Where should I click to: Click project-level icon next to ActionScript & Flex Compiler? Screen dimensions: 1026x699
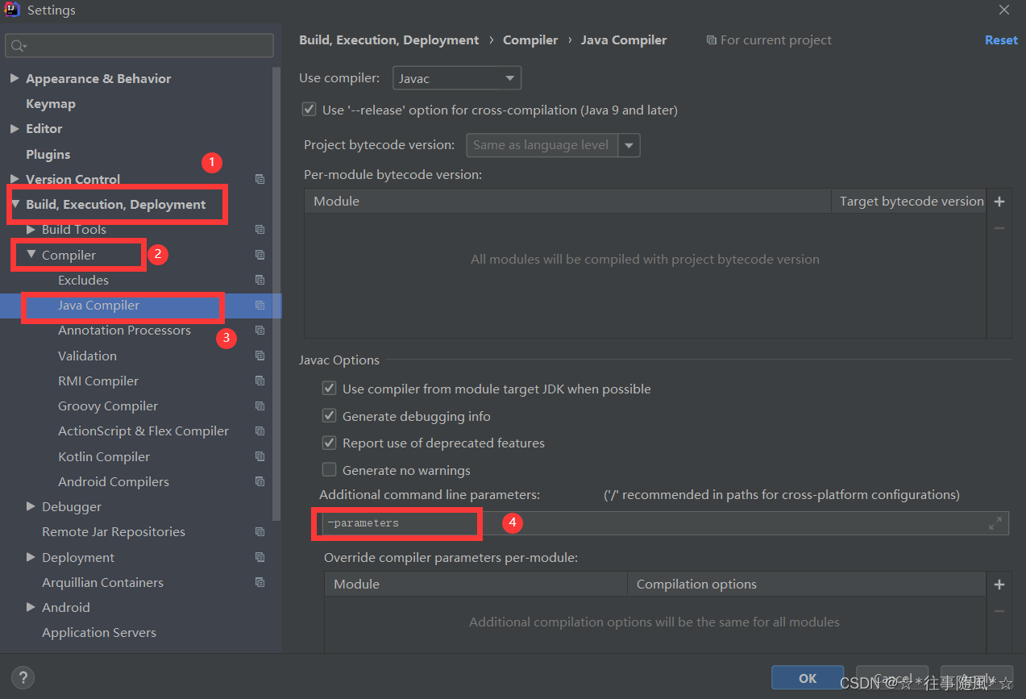tap(260, 431)
